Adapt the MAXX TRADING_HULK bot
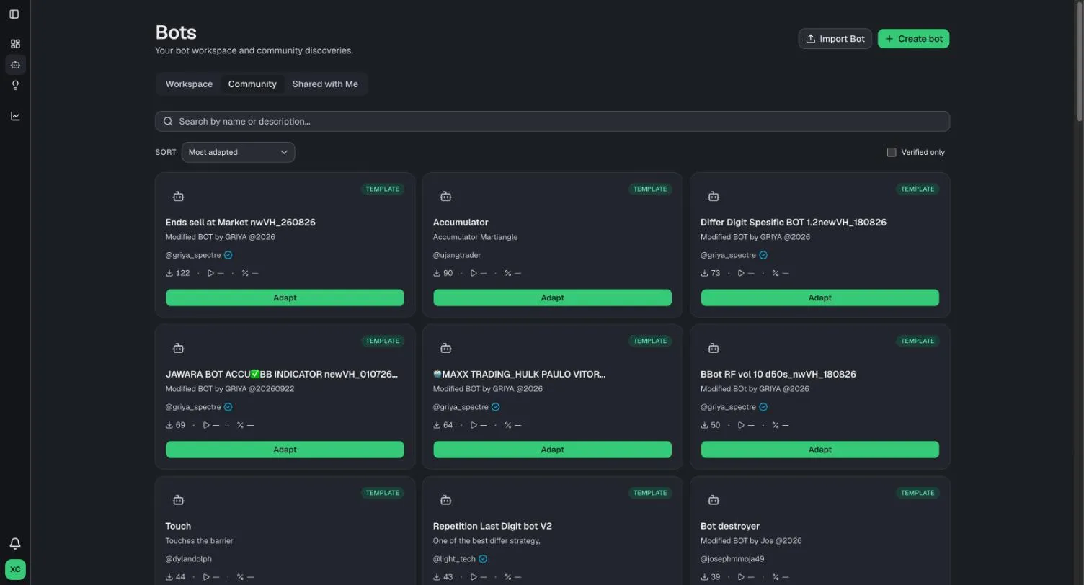Image resolution: width=1084 pixels, height=585 pixels. click(x=552, y=450)
